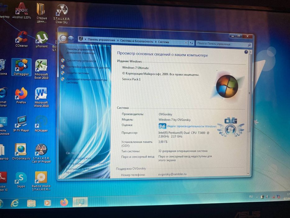
Task: Click the ovgorskiy@rambler.ru text
Action: (173, 174)
